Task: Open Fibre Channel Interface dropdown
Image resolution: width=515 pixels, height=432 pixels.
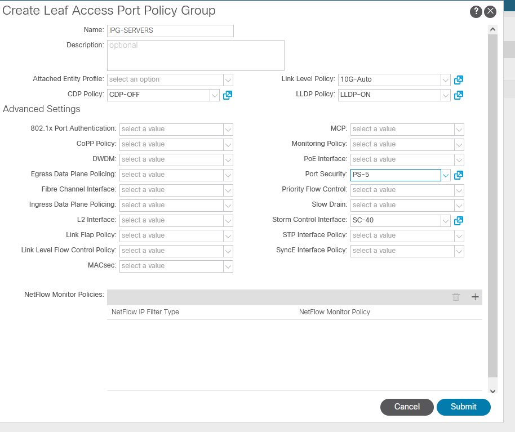Action: 228,190
